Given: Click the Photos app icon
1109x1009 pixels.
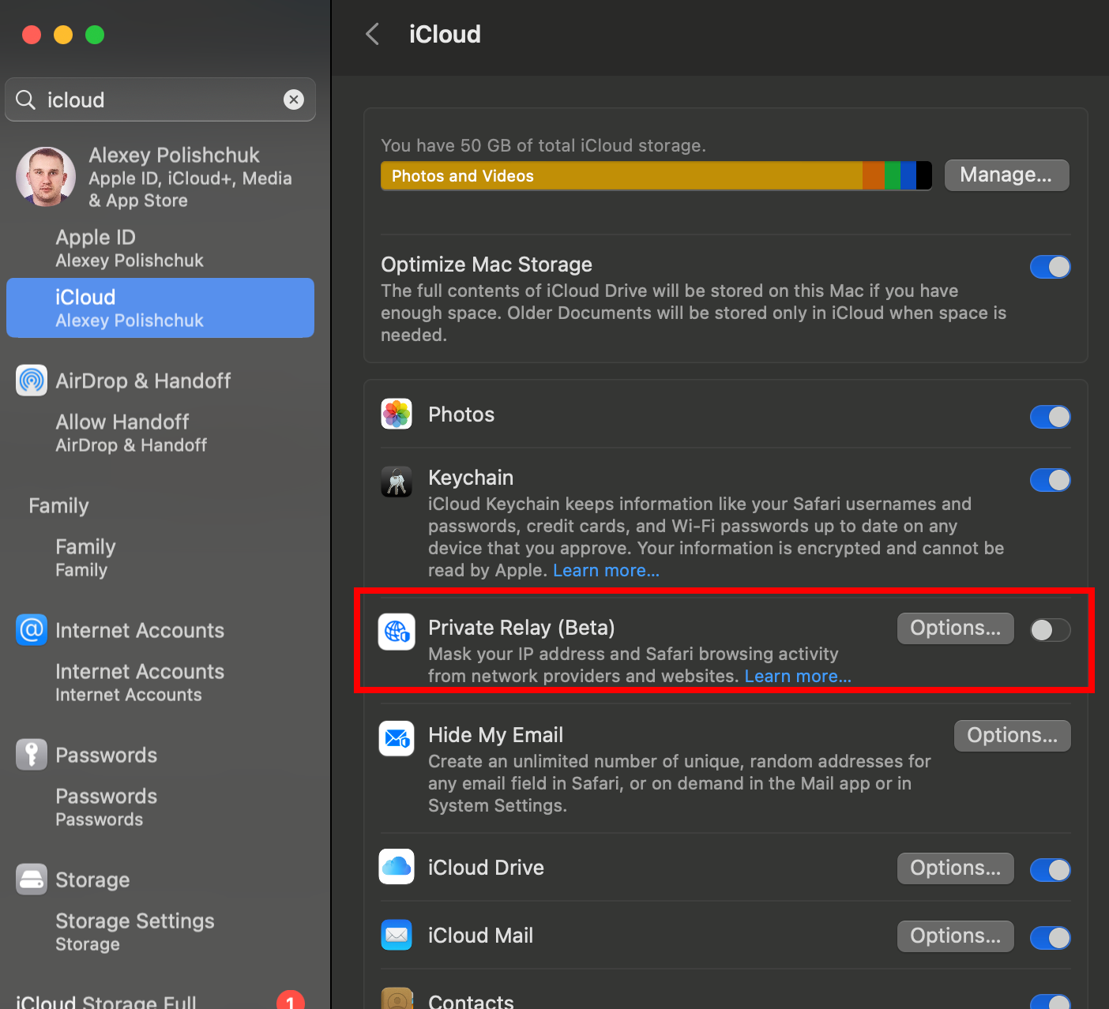Looking at the screenshot, I should (x=397, y=414).
